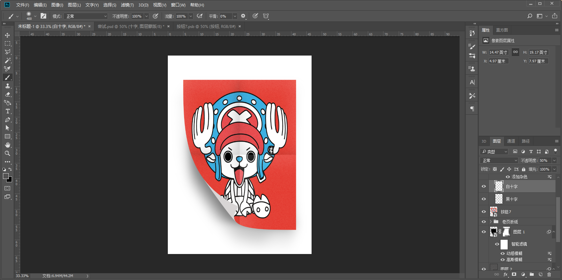562x280 pixels.
Task: Click the lock all padlock button
Action: coord(524,169)
